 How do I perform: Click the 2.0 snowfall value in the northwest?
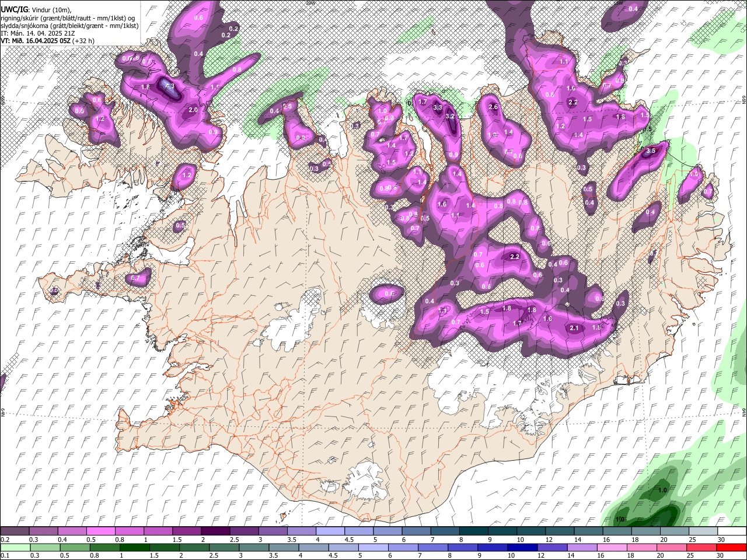(193, 110)
